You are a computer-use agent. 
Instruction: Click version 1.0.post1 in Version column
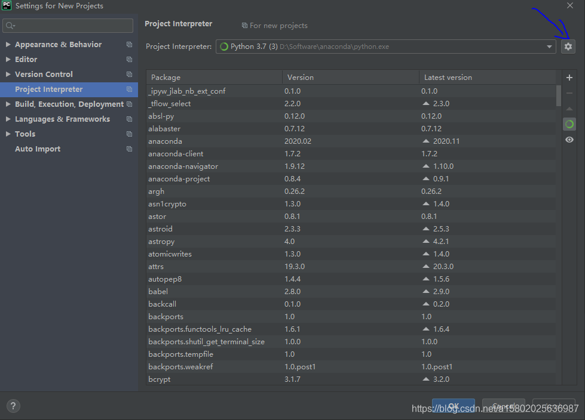tap(300, 367)
